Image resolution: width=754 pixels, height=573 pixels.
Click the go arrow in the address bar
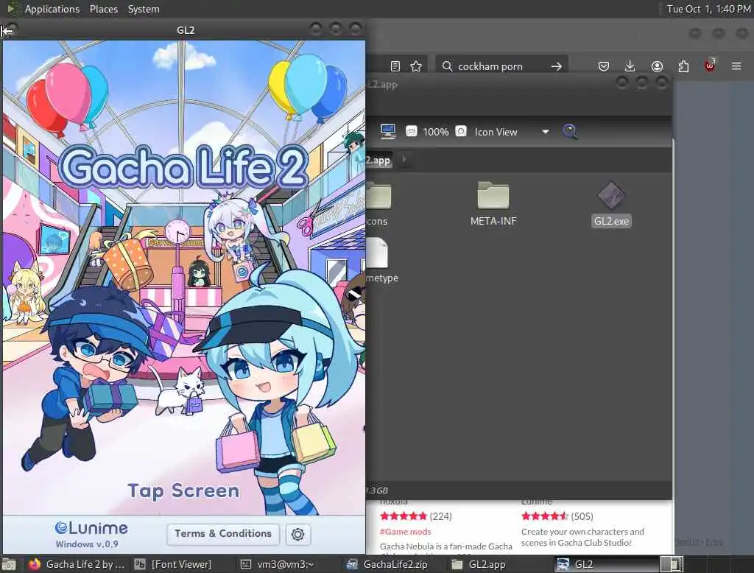[x=557, y=66]
